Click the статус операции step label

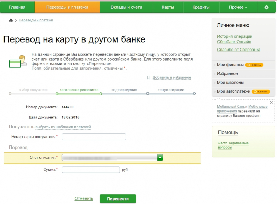coord(171,90)
